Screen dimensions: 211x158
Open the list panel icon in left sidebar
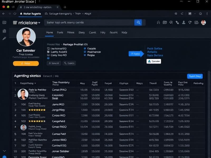pyautogui.click(x=4, y=22)
